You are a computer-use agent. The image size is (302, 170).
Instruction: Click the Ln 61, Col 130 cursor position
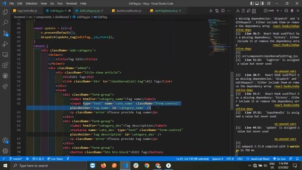193,159
